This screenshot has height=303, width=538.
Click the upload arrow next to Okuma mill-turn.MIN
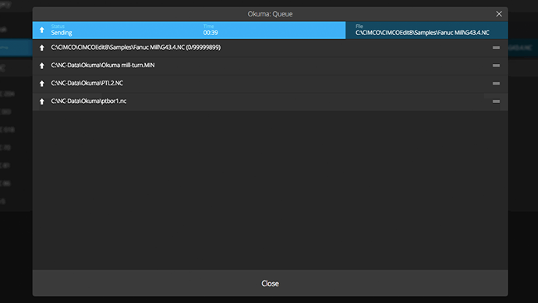pyautogui.click(x=42, y=66)
